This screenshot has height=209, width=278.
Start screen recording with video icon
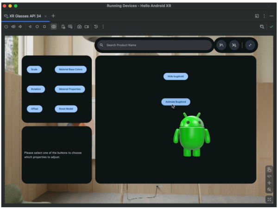(x=87, y=27)
